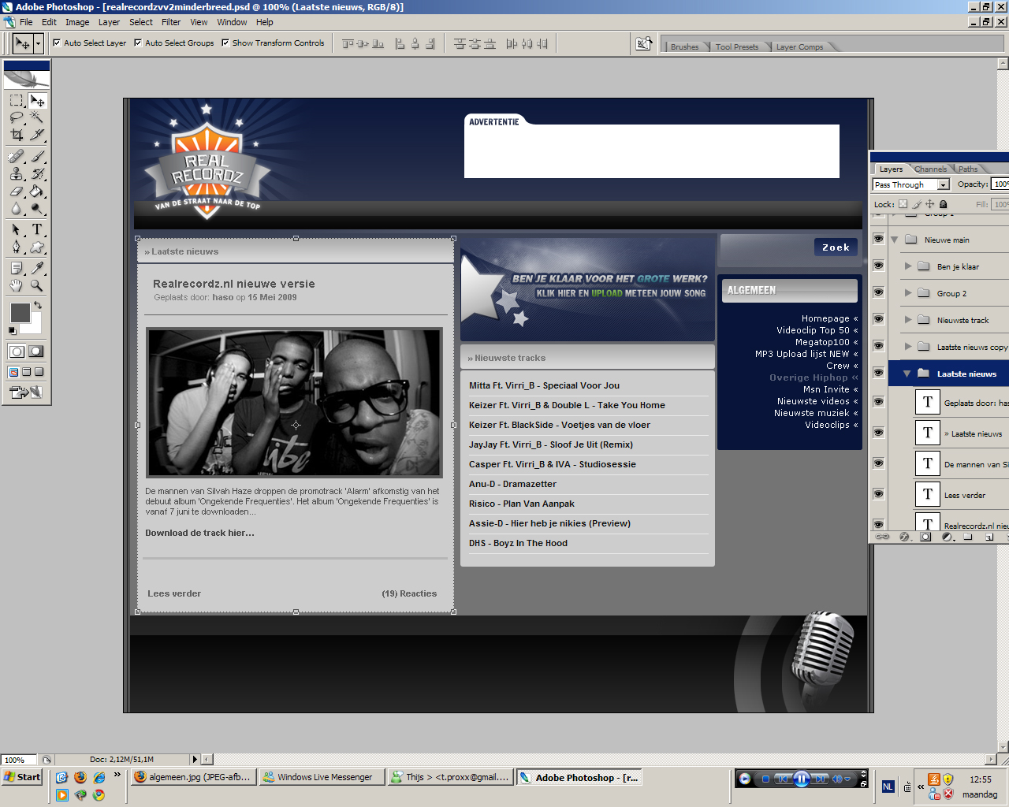Select the Rectangular Marquee tool

17,100
